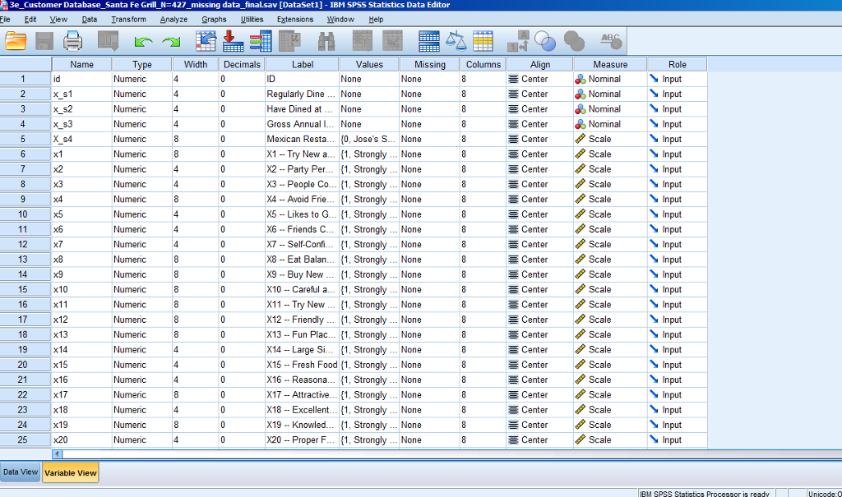Click the Center align icon for x_s2
The width and height of the screenshot is (842, 497).
[513, 109]
